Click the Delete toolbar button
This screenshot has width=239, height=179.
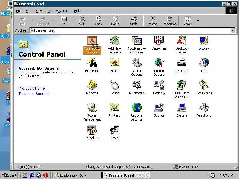click(152, 21)
